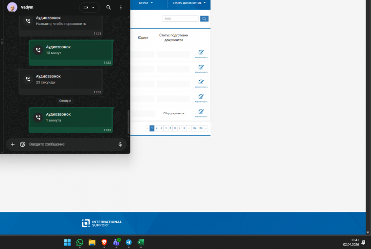Open the Windows Start menu
This screenshot has width=371, height=249.
click(68, 242)
